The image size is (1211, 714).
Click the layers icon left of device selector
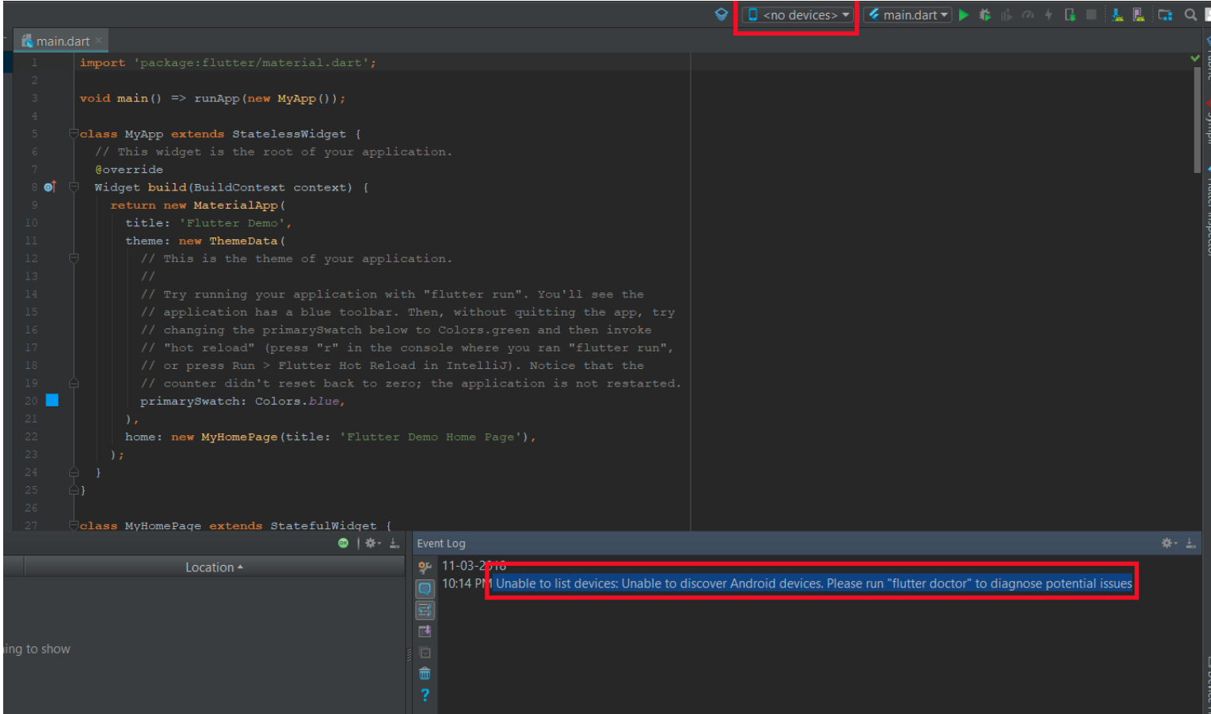(721, 14)
